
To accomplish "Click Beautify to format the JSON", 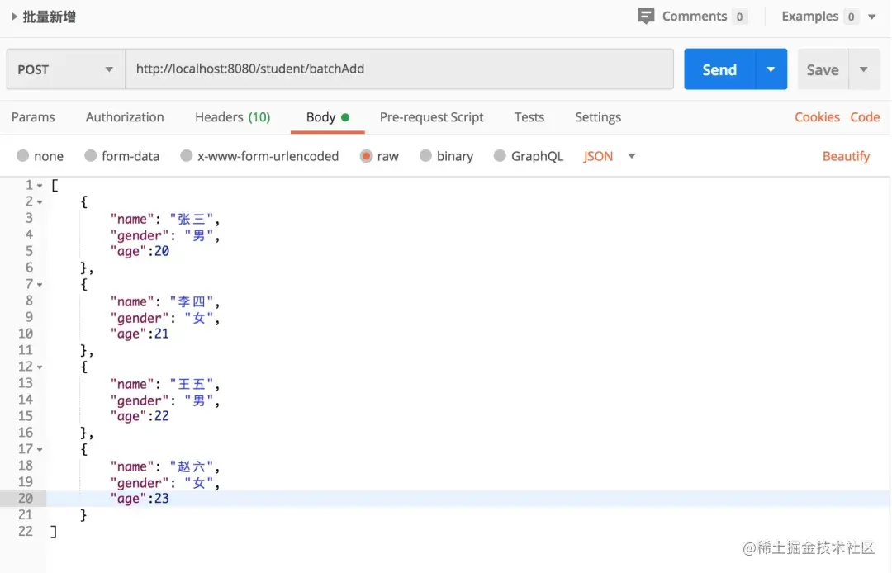I will (846, 155).
